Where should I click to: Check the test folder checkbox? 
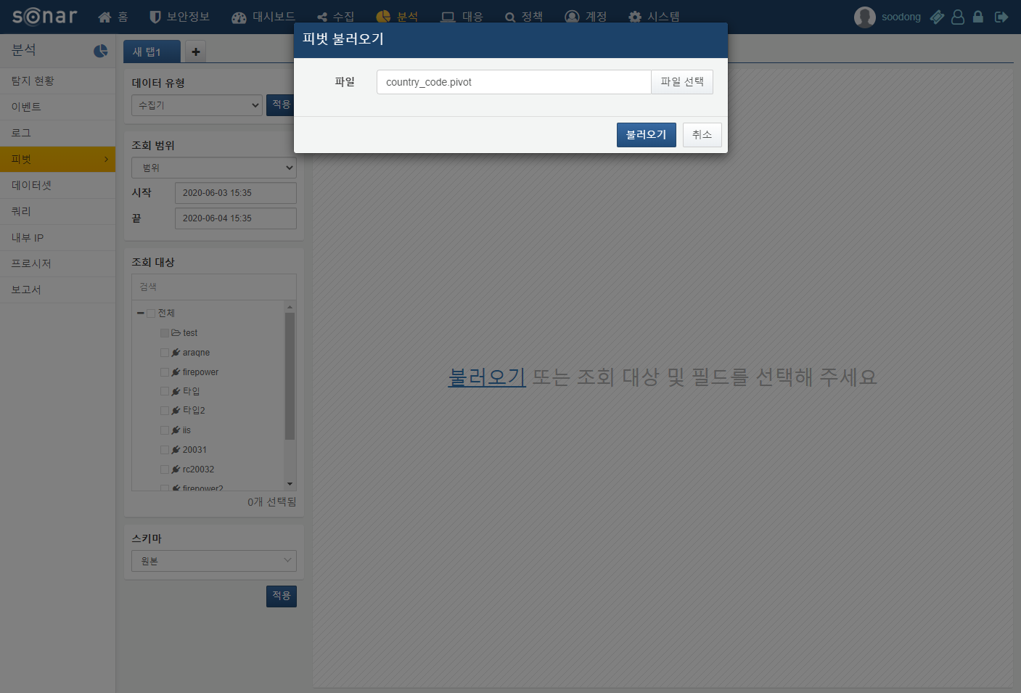click(x=165, y=333)
